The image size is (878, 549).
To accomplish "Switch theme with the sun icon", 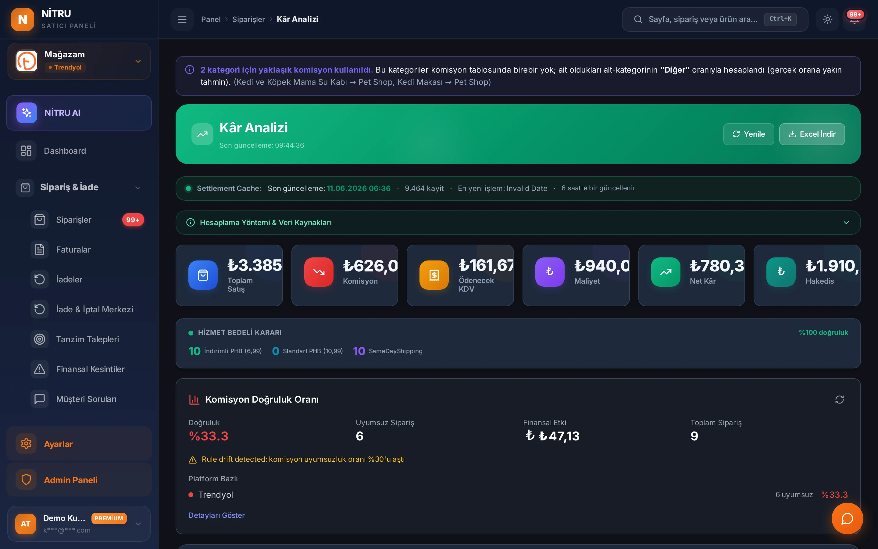I will (827, 19).
